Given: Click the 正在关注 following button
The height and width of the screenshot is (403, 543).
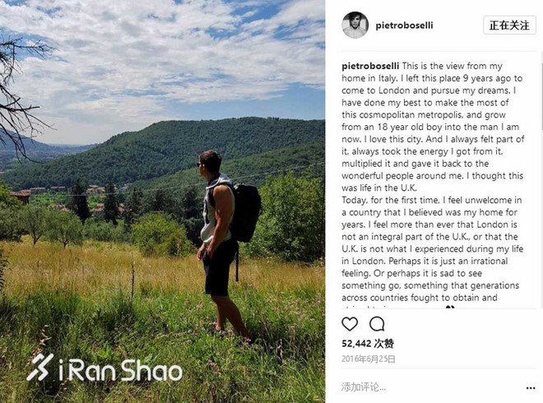Looking at the screenshot, I should click(508, 25).
